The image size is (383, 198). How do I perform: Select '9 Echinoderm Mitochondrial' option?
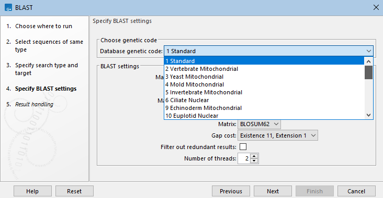tap(264, 108)
